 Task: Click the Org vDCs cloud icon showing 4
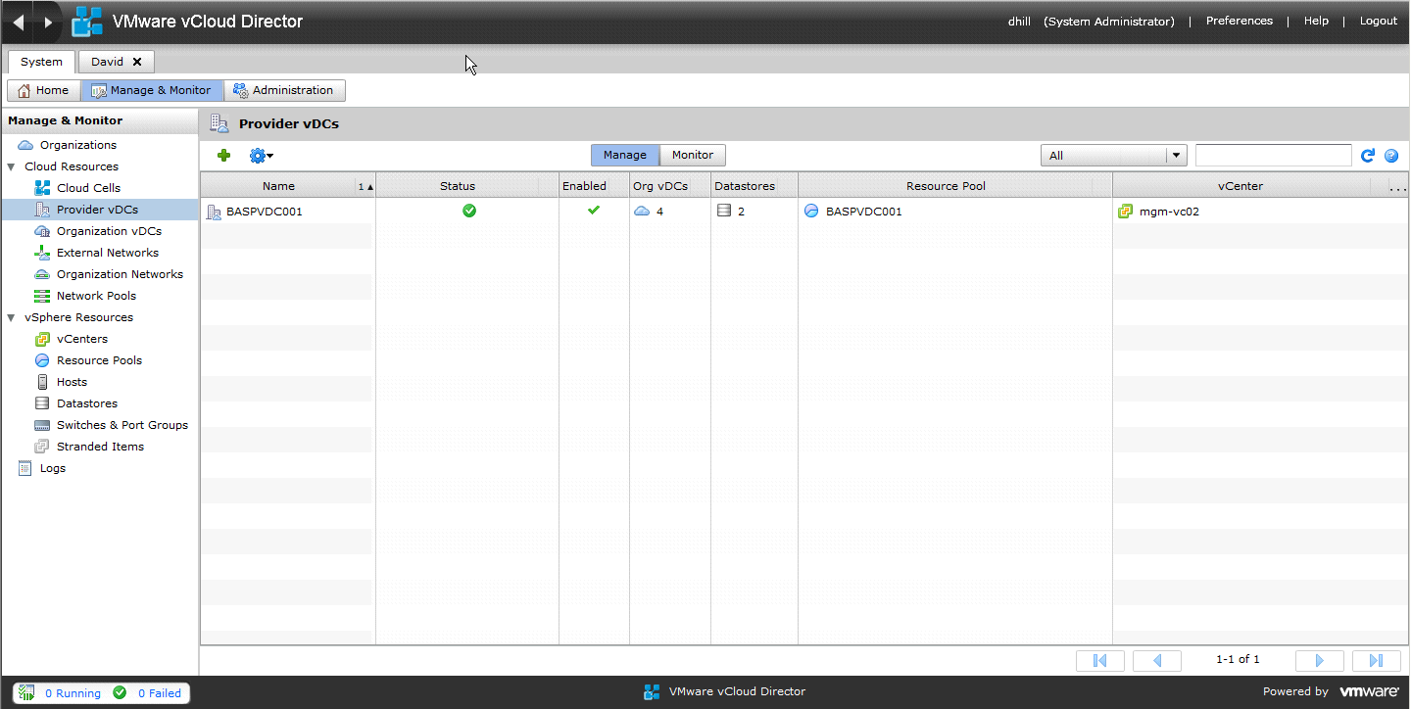642,211
